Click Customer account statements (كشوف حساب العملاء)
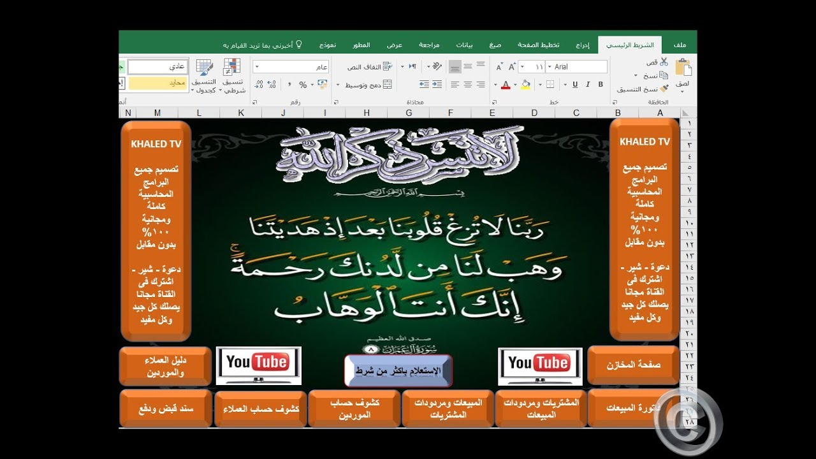 [x=260, y=409]
